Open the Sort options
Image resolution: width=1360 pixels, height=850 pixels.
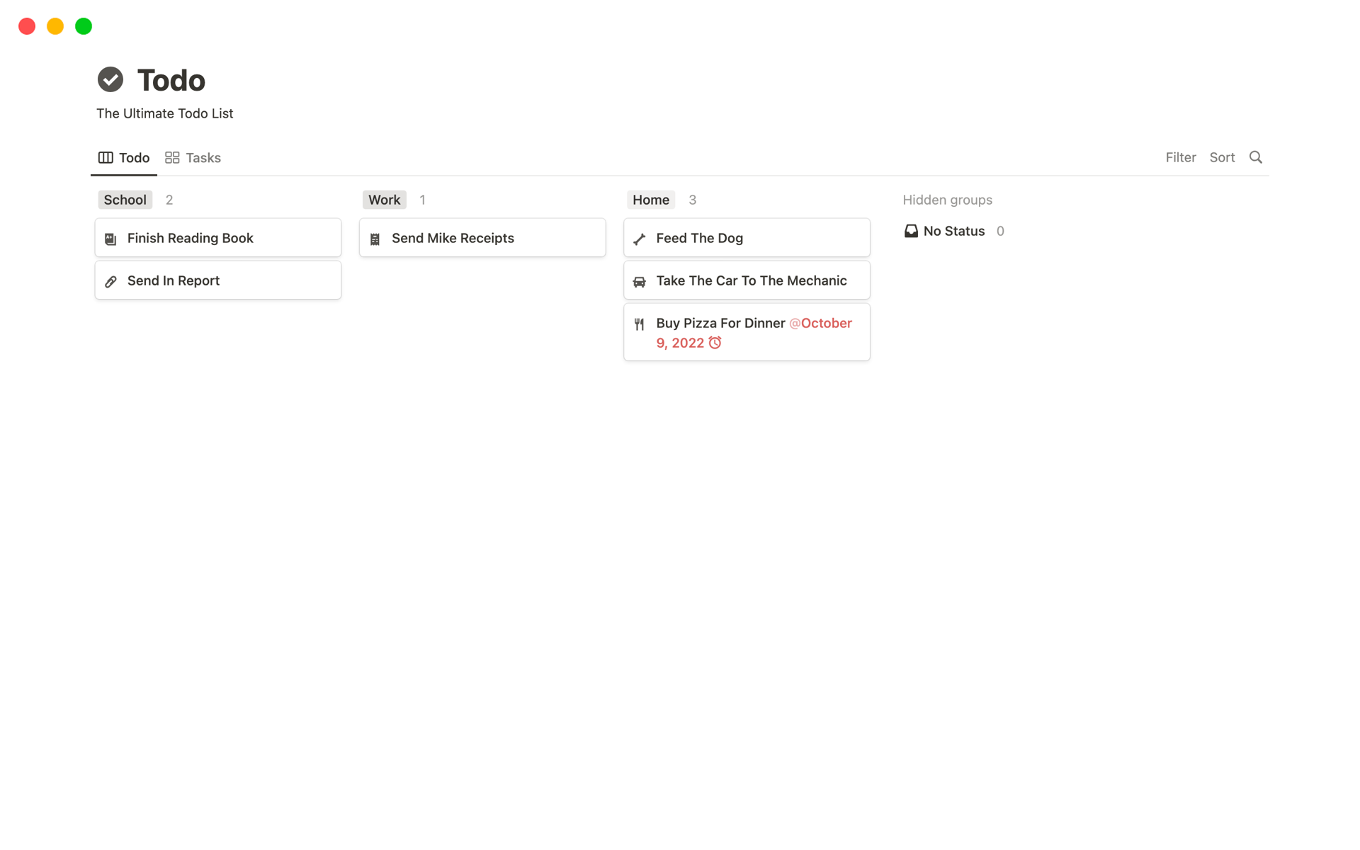1222,157
